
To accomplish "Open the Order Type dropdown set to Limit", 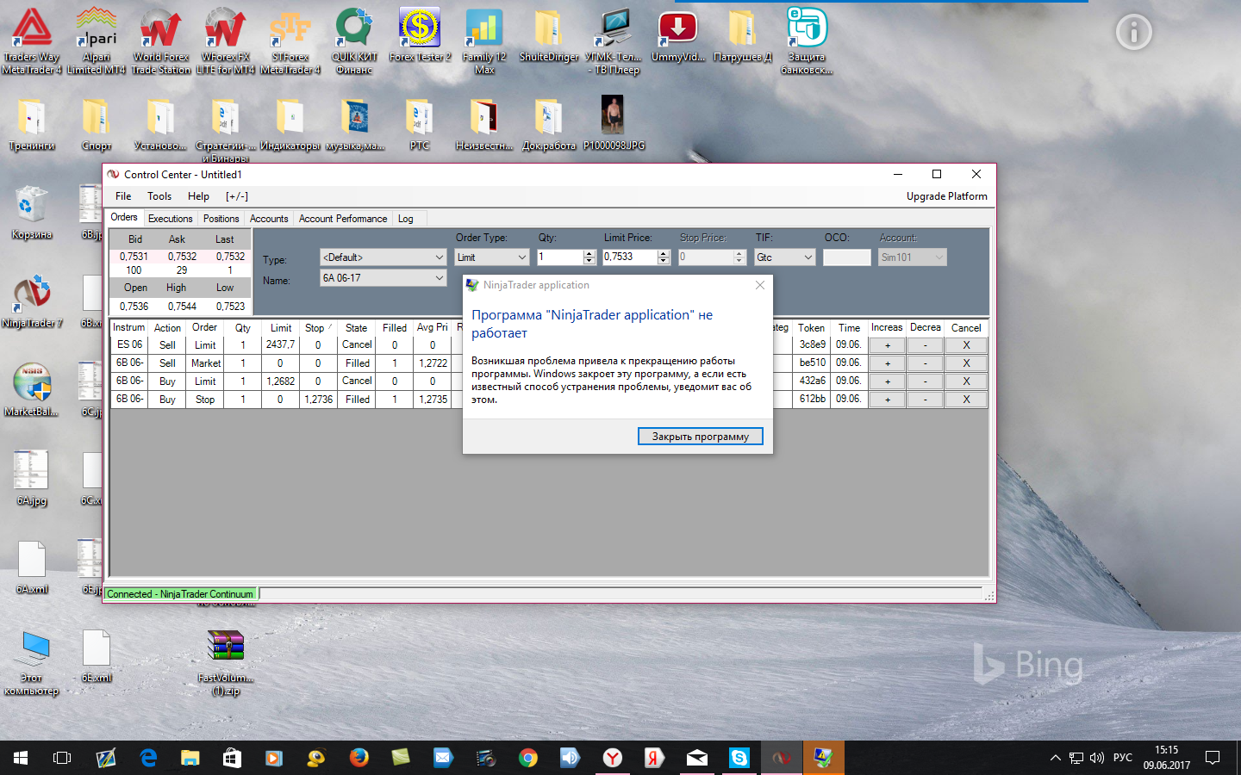I will point(492,257).
